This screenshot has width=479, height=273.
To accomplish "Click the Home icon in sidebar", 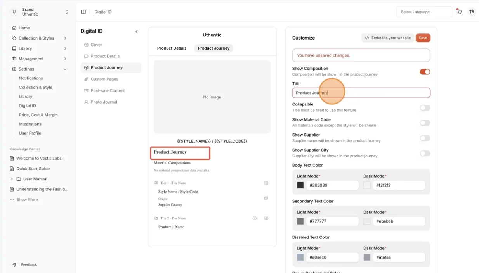I will (x=14, y=28).
